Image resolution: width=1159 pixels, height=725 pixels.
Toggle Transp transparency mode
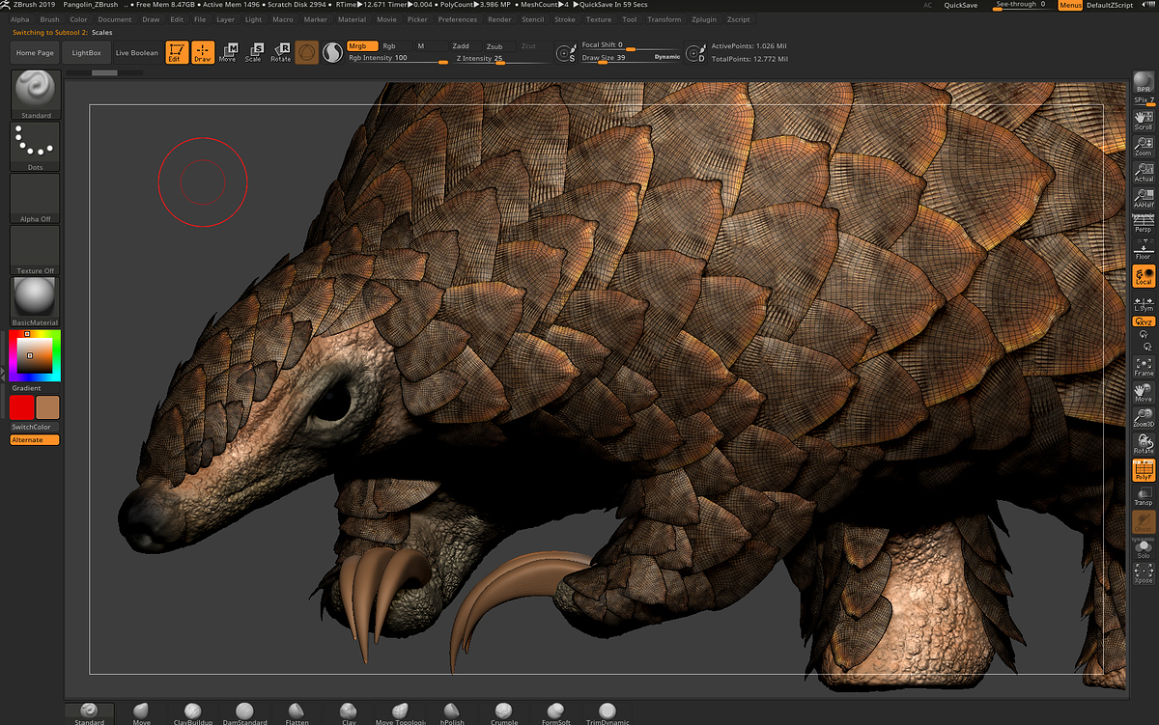pos(1144,496)
